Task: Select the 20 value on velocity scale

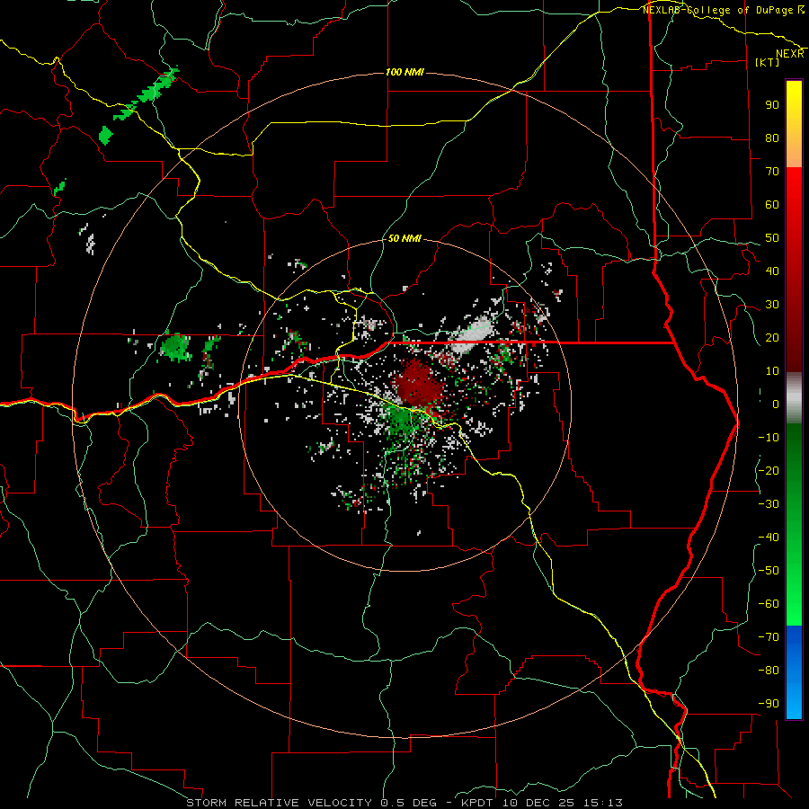Action: pyautogui.click(x=772, y=337)
